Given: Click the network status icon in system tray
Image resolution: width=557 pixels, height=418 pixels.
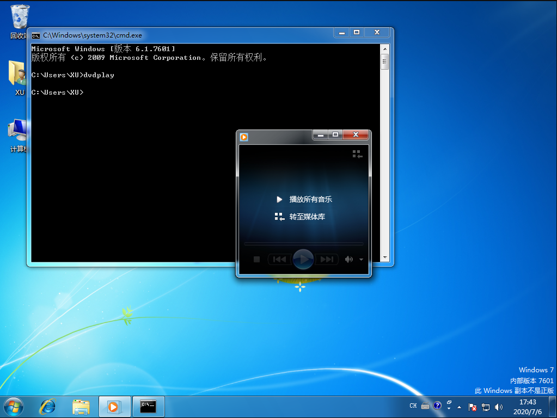Looking at the screenshot, I should (485, 407).
